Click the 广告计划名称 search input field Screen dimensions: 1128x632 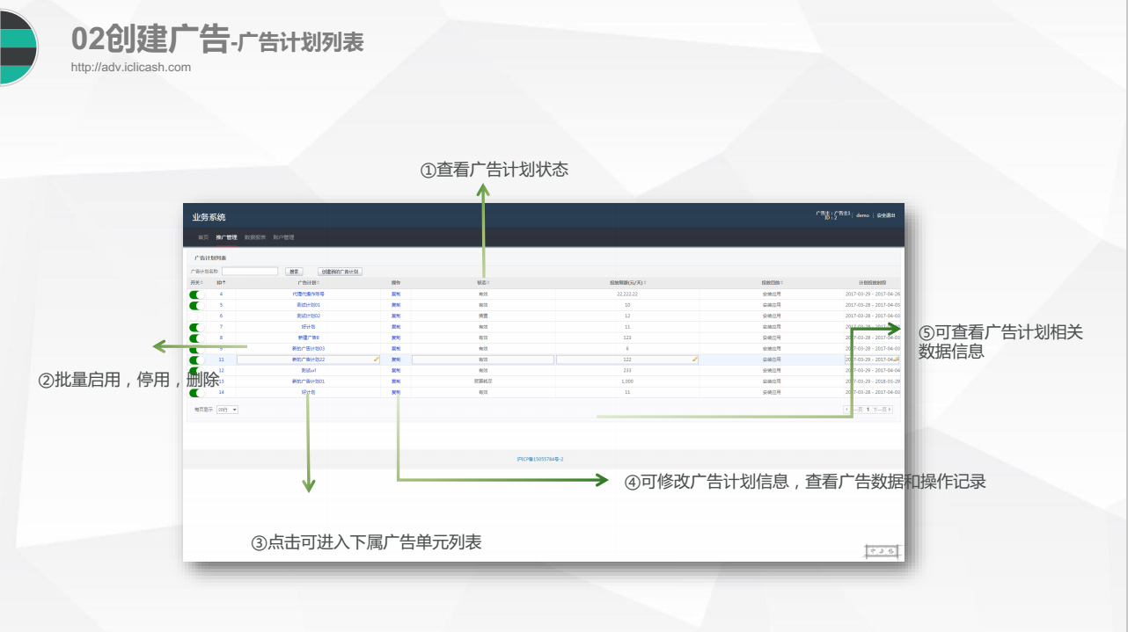251,271
